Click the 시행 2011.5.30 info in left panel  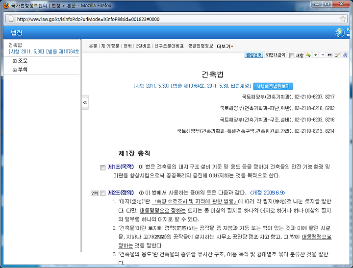(44, 51)
